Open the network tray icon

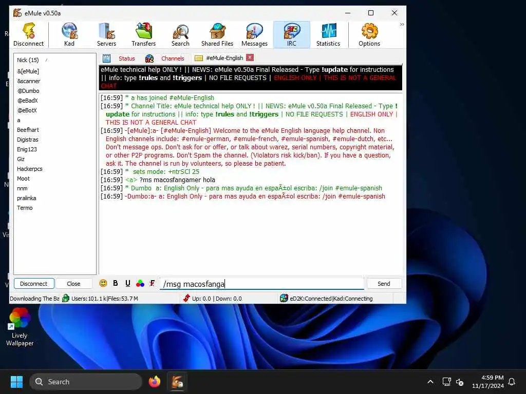[446, 382]
